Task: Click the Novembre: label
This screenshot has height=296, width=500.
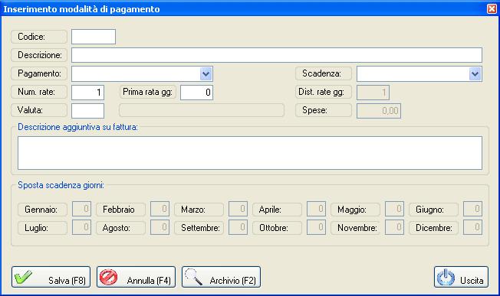Action: pos(357,228)
